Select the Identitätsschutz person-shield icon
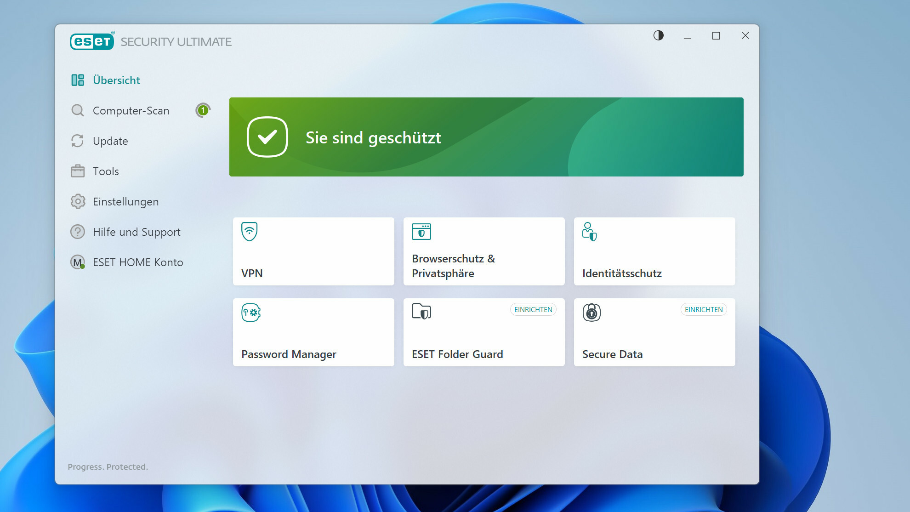 pos(589,233)
